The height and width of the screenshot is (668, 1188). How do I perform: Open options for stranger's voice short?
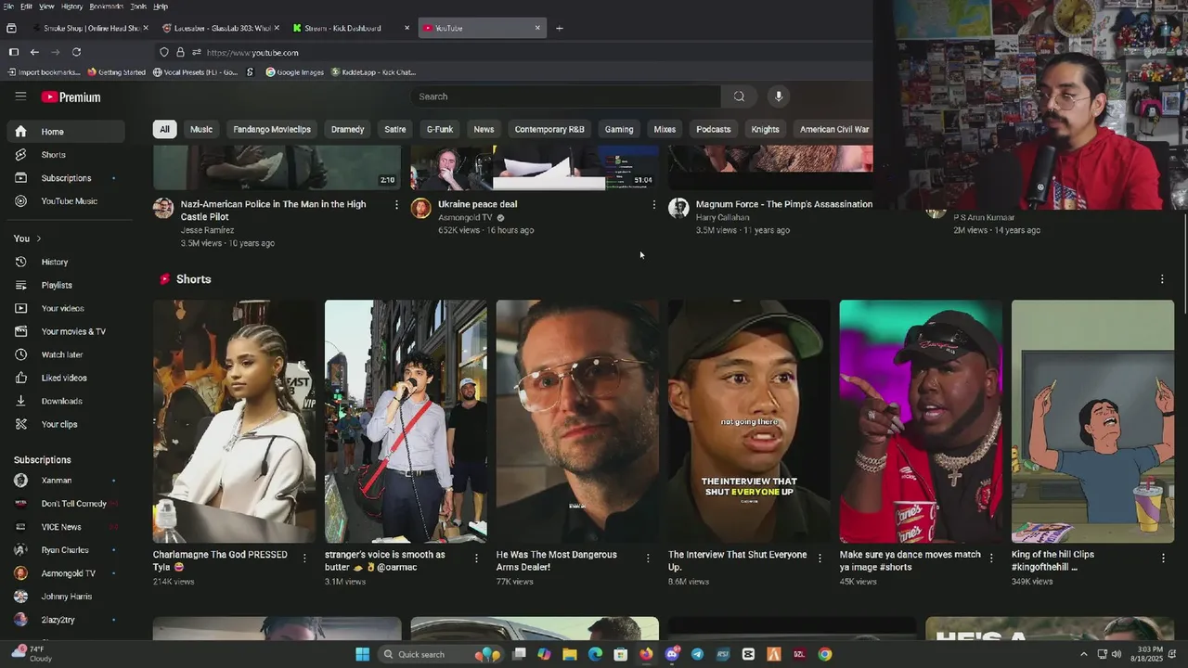[x=476, y=558]
